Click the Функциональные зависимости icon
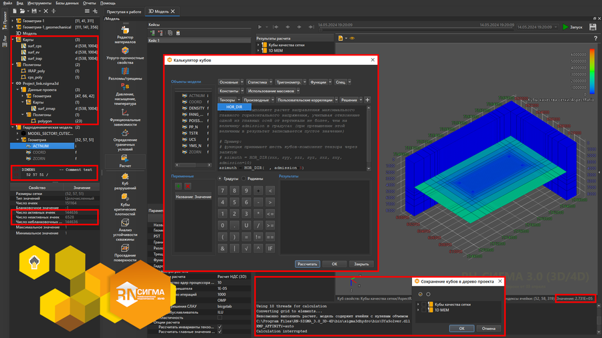This screenshot has width=602, height=338. (x=125, y=116)
